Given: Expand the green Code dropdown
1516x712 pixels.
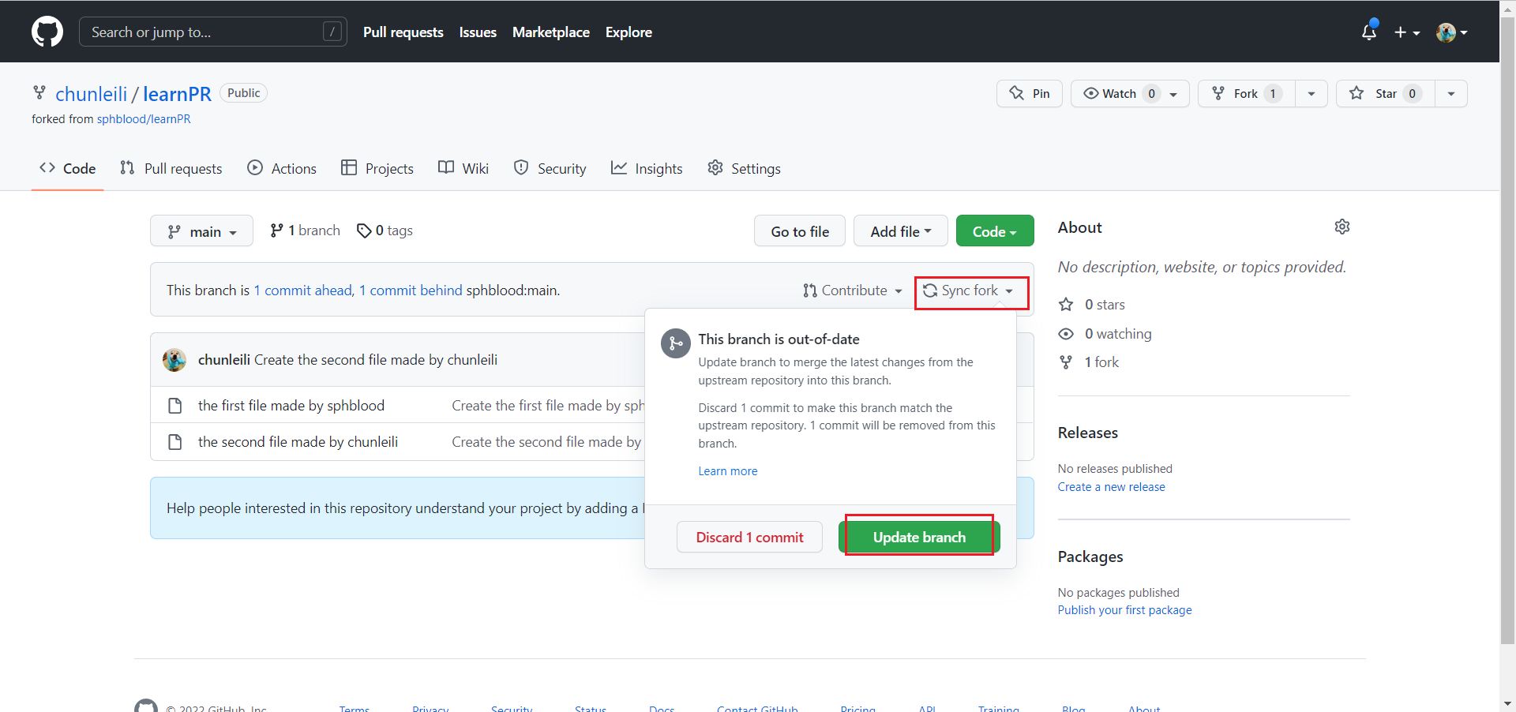Looking at the screenshot, I should pyautogui.click(x=995, y=231).
